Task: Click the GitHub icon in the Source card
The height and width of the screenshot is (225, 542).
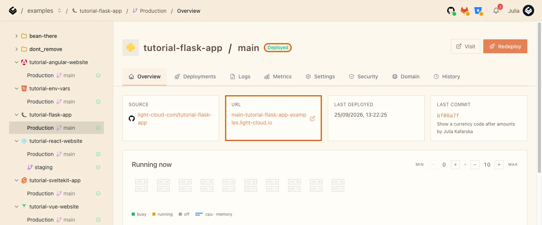Action: [132, 118]
